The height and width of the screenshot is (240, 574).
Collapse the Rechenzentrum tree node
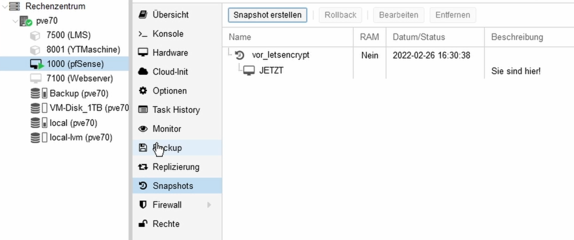click(x=5, y=6)
